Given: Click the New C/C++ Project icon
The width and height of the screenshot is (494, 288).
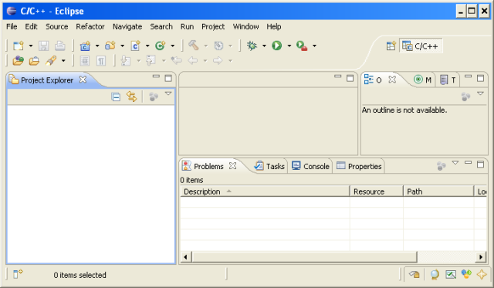Looking at the screenshot, I should (x=85, y=46).
